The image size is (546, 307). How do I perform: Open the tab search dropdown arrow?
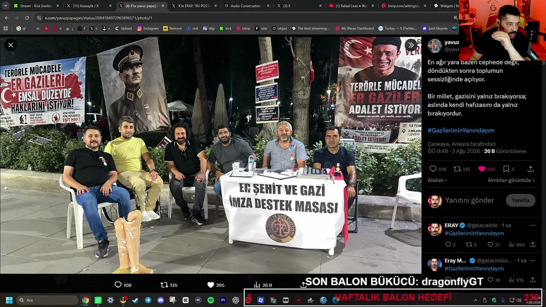point(6,6)
